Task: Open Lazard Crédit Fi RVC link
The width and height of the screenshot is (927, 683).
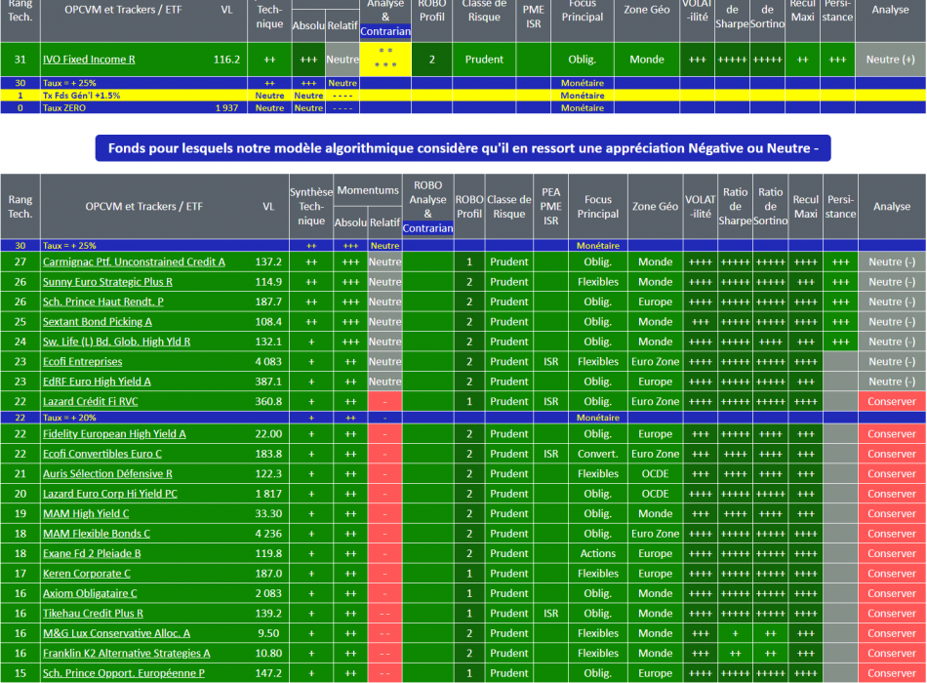Action: click(90, 402)
